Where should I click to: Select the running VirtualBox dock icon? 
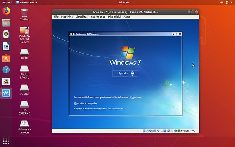click(6, 93)
